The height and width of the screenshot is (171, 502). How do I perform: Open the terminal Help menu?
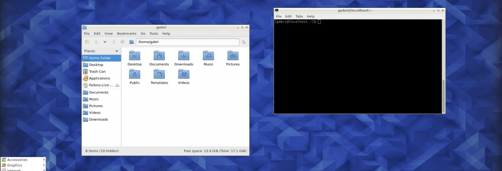[x=310, y=16]
